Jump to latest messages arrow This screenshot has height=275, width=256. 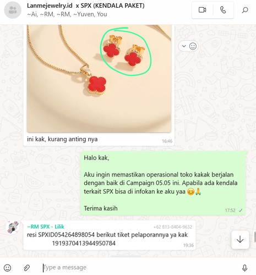point(240,240)
